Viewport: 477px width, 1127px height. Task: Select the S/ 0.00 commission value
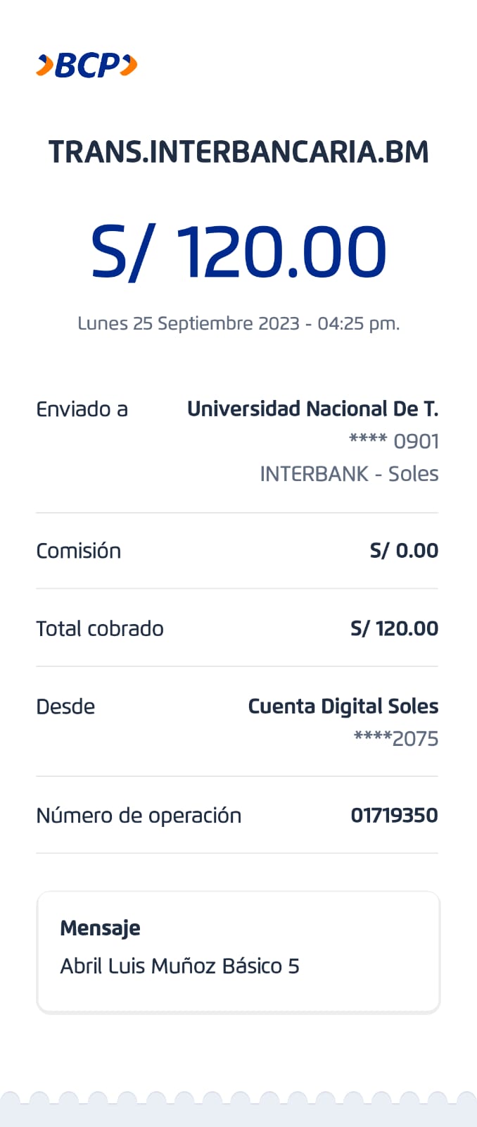(x=404, y=551)
